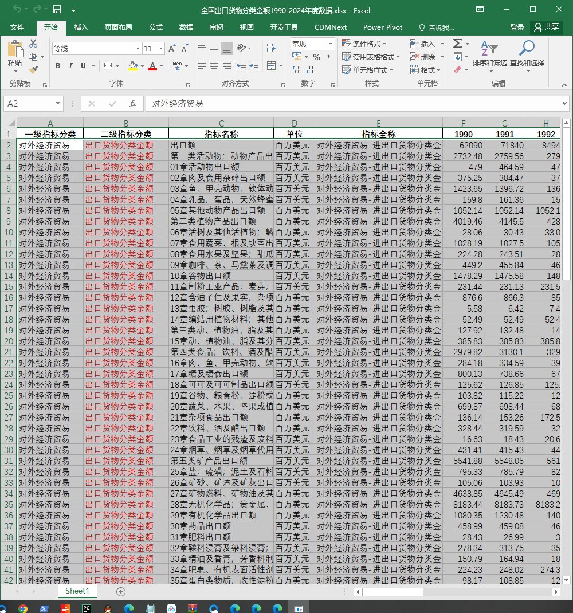Click the insert function fx icon

tap(132, 104)
